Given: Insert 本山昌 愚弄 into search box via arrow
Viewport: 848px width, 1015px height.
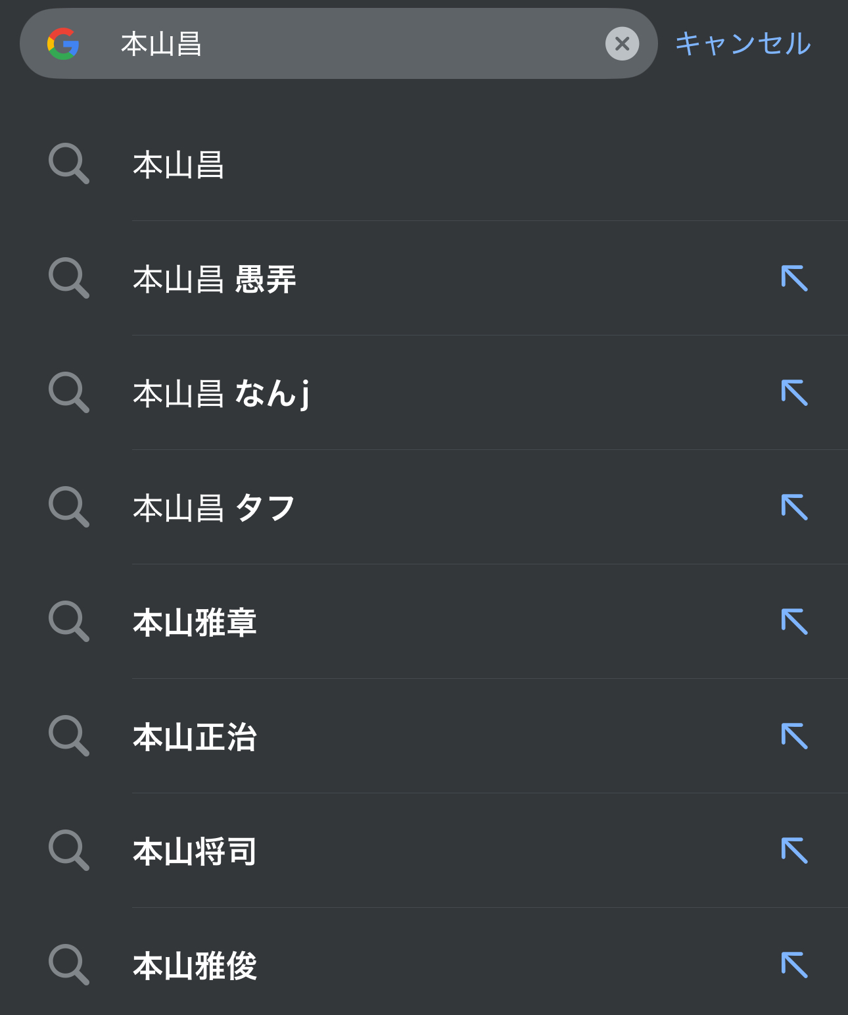Looking at the screenshot, I should point(794,278).
